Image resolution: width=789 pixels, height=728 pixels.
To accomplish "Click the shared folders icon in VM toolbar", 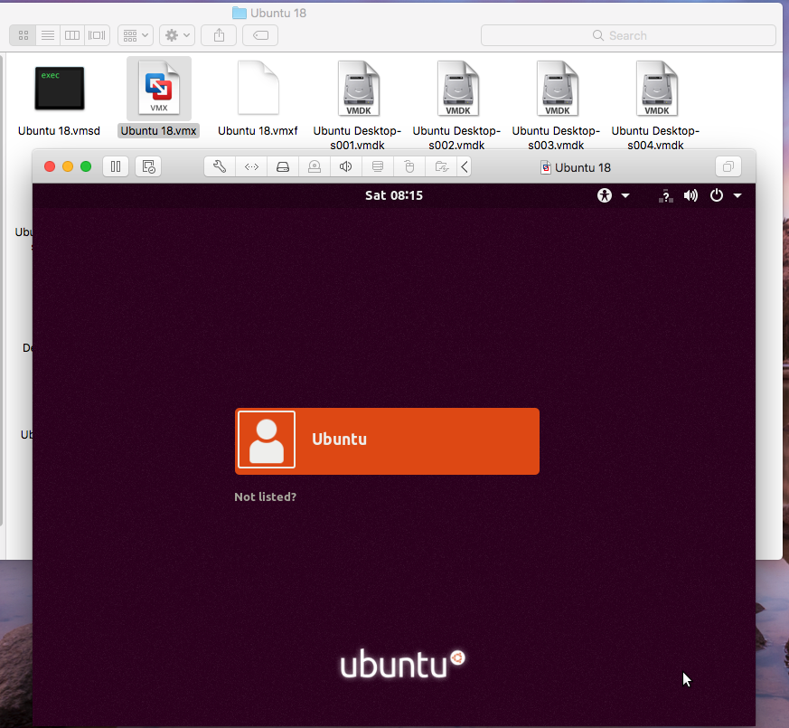I will click(441, 166).
